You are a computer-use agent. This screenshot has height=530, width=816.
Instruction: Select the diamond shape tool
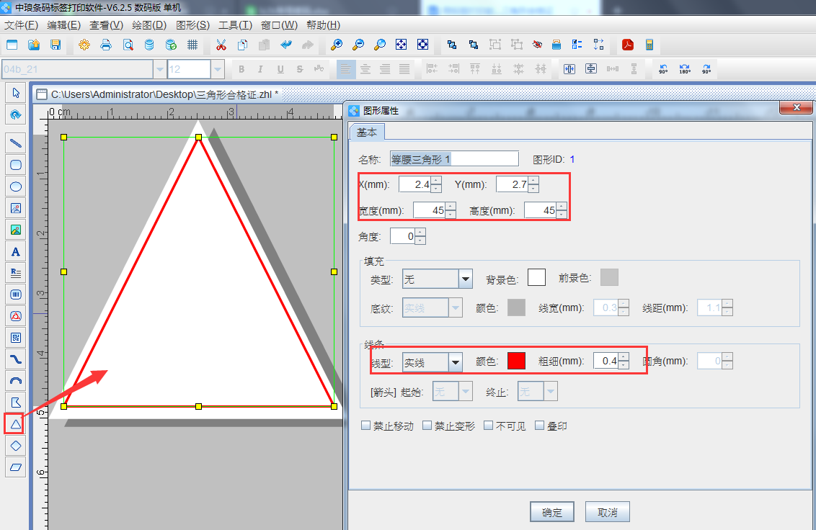(x=15, y=446)
